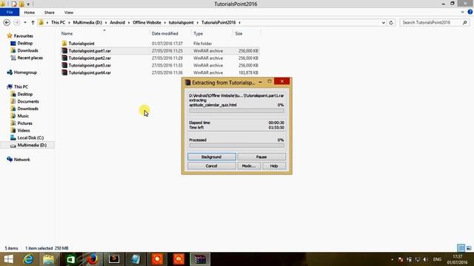Select Local Disk (C:) drive
474x266 pixels.
[30, 138]
